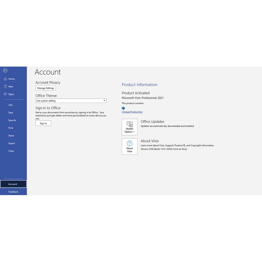Select Save in the sidebar
This screenshot has height=262, width=262.
tap(11, 113)
